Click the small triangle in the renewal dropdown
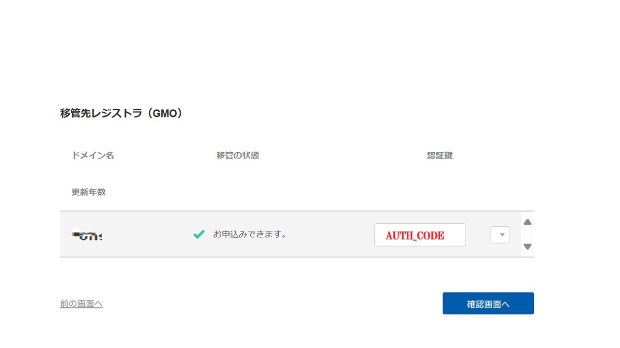Image resolution: width=620 pixels, height=348 pixels. [502, 235]
